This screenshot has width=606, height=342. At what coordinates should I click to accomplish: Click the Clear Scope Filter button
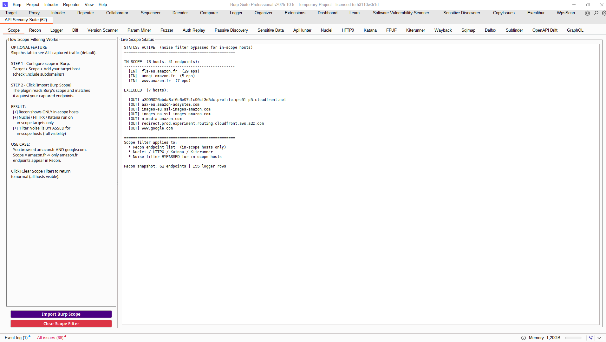pos(61,324)
